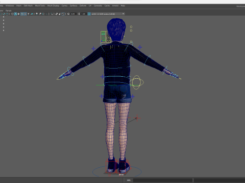
Task: Click the MEL command line input
Action: pyautogui.click(x=163, y=180)
